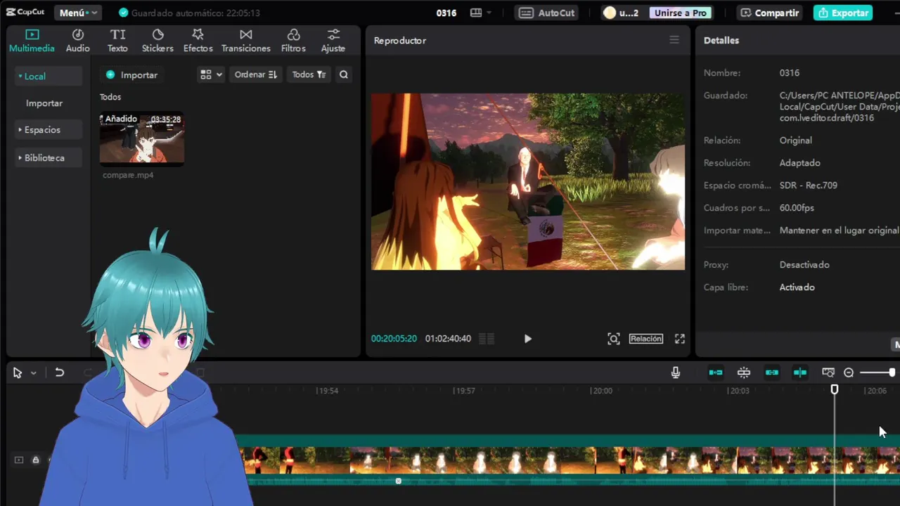Click the Activado Capa libre value
This screenshot has height=506, width=900.
point(797,287)
